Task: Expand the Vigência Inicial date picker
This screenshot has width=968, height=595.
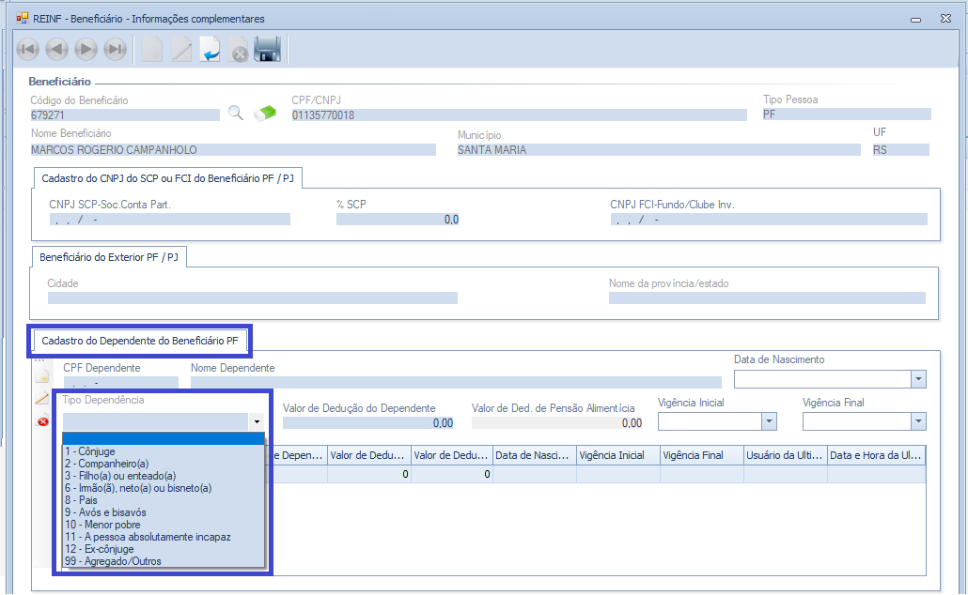Action: pos(769,422)
